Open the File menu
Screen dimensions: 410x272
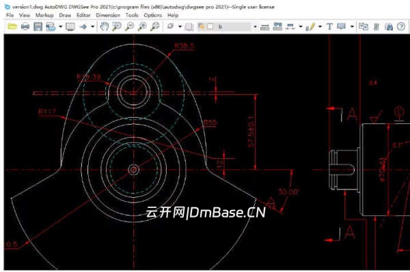click(10, 15)
